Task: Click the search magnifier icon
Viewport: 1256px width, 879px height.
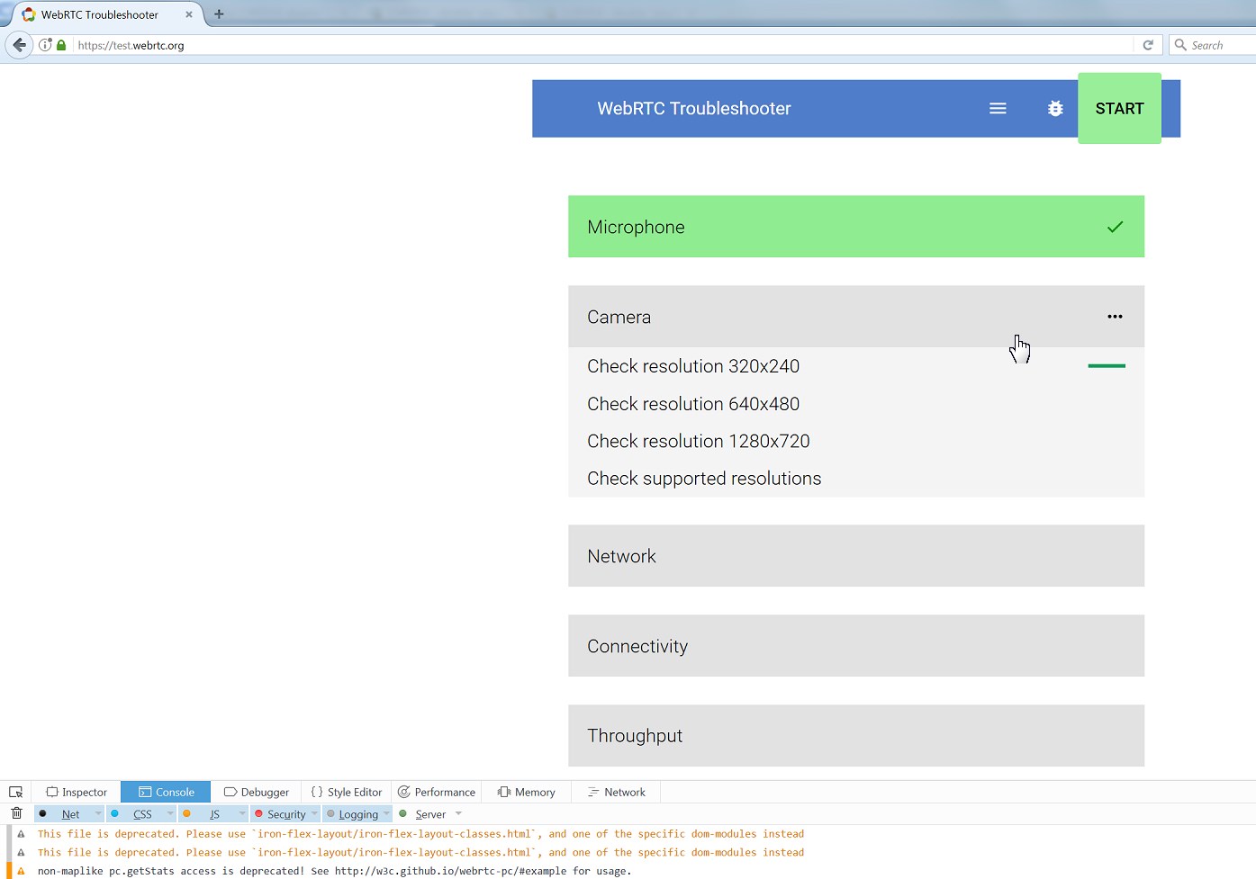Action: 1180,45
